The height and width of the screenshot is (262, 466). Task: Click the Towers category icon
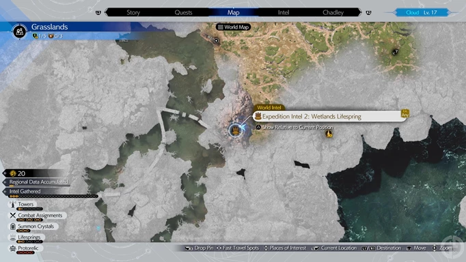tap(13, 204)
